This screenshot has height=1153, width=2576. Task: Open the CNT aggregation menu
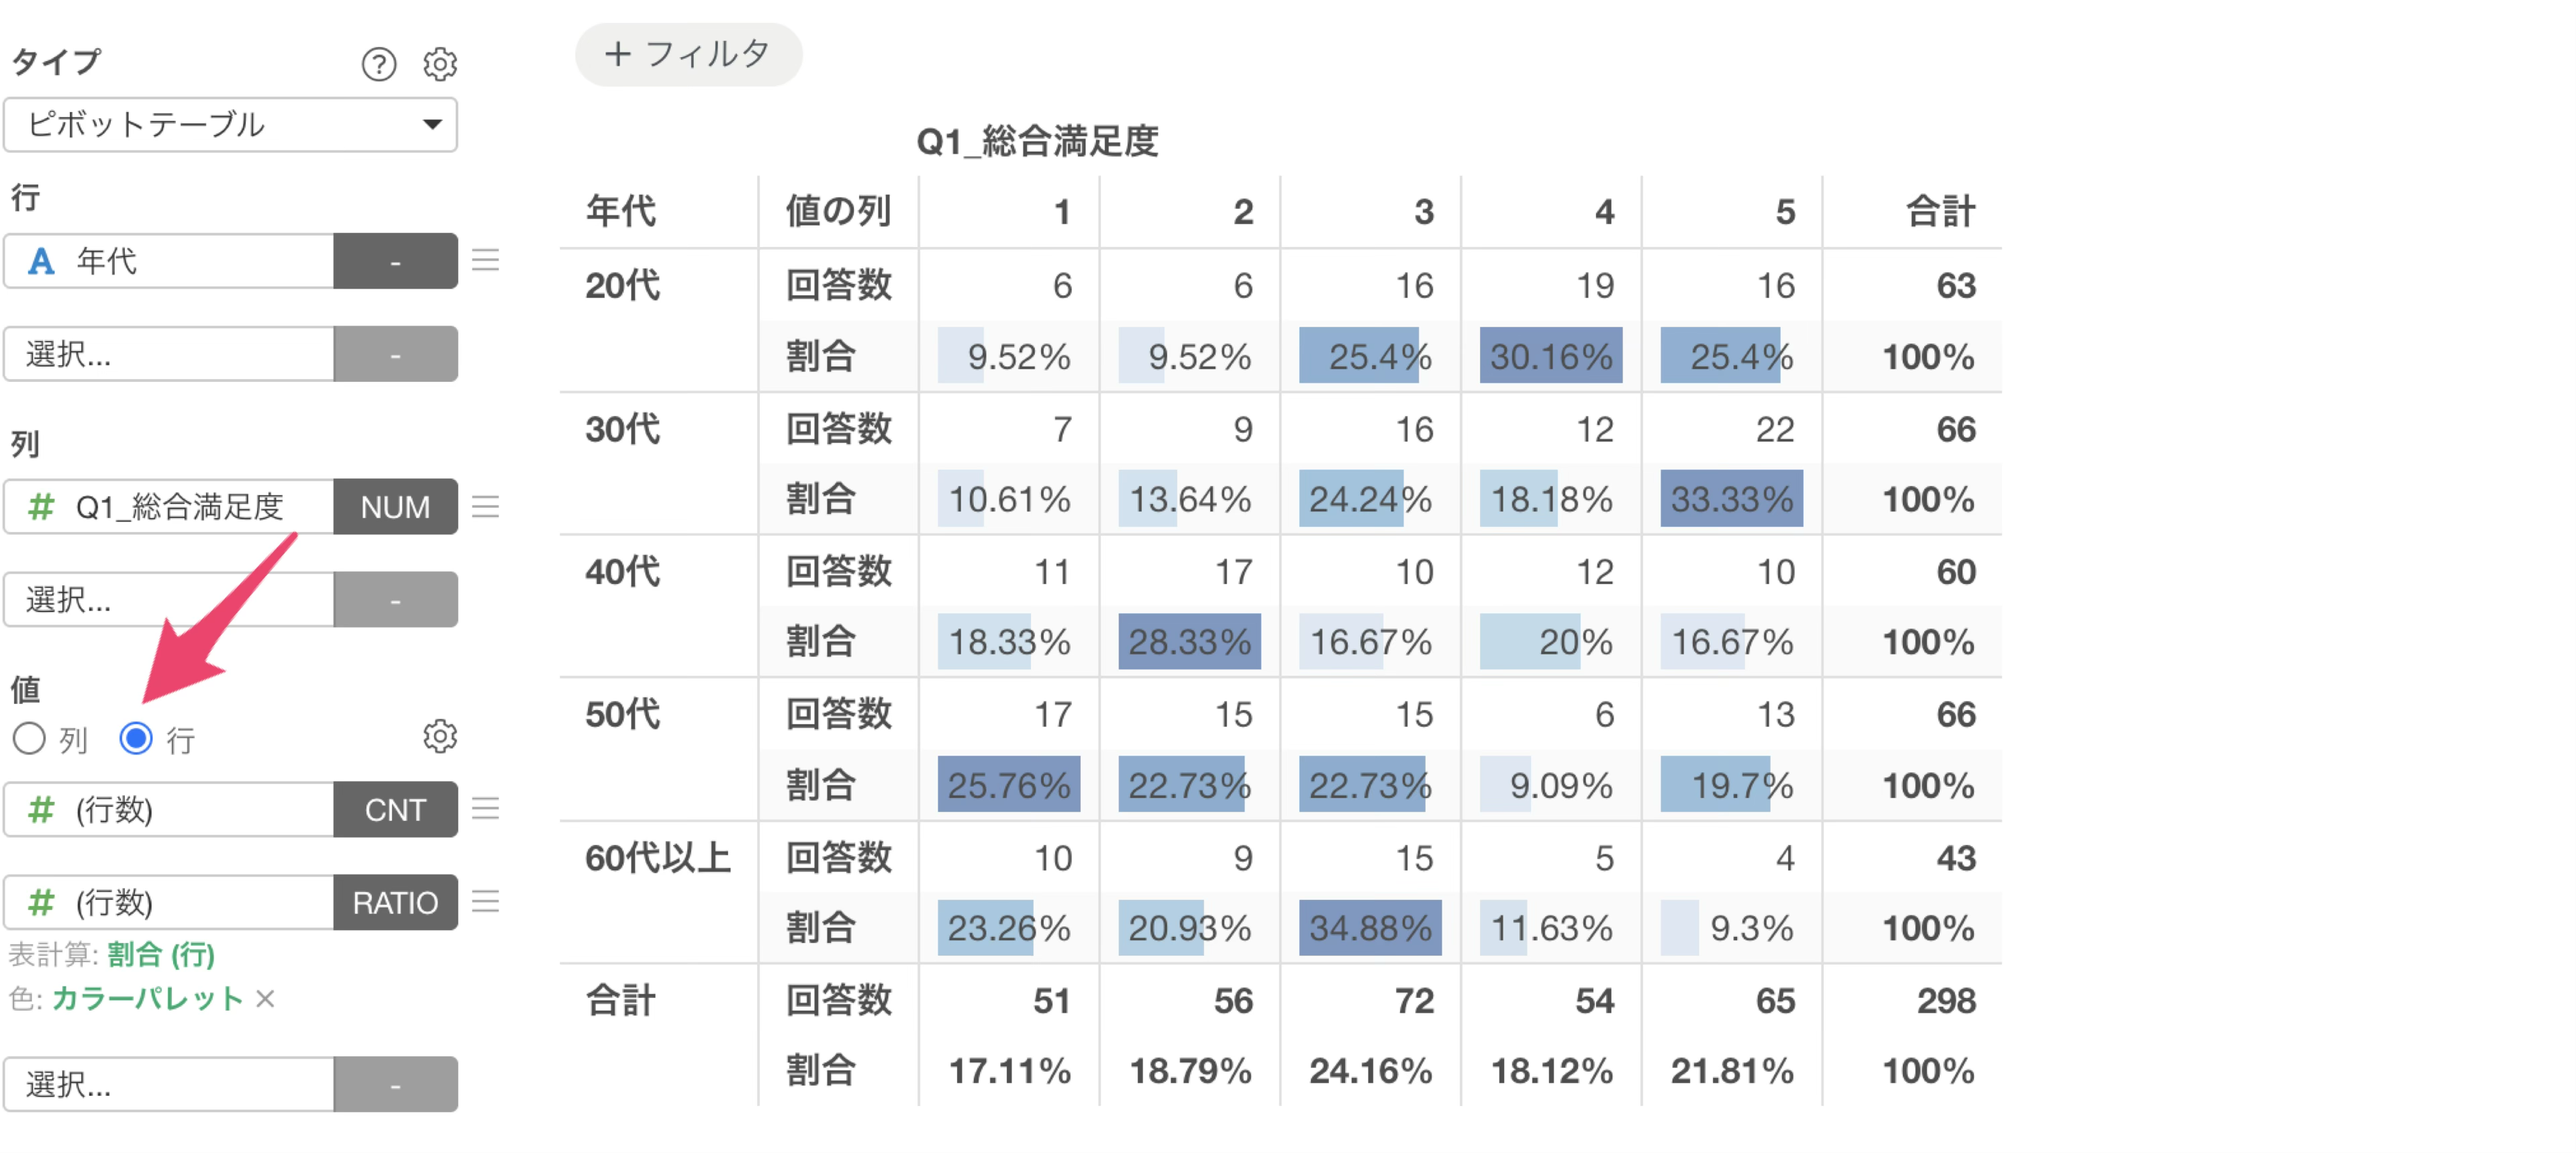coord(396,809)
